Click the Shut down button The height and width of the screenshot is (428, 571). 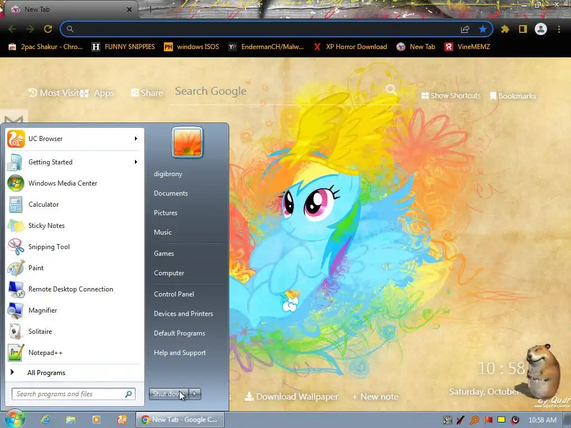pyautogui.click(x=168, y=394)
